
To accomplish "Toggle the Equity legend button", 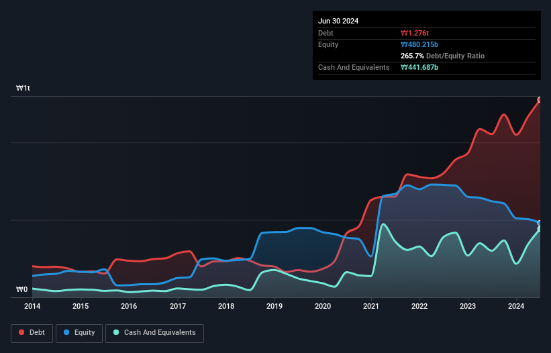I will [x=79, y=333].
